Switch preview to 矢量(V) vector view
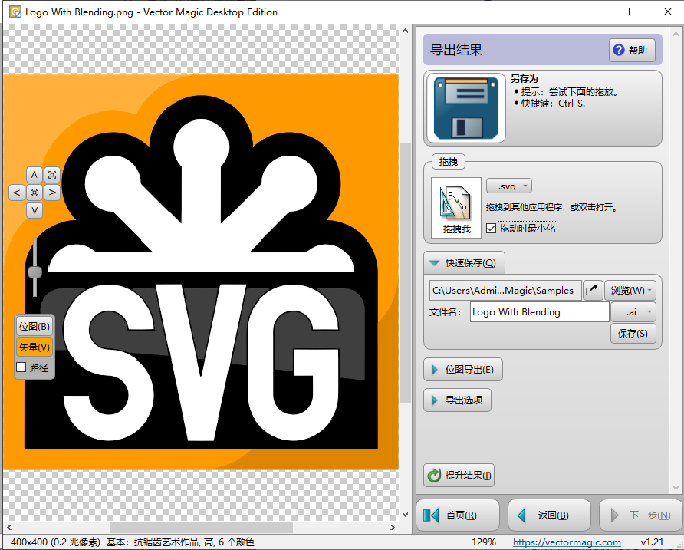The image size is (684, 550). click(35, 347)
